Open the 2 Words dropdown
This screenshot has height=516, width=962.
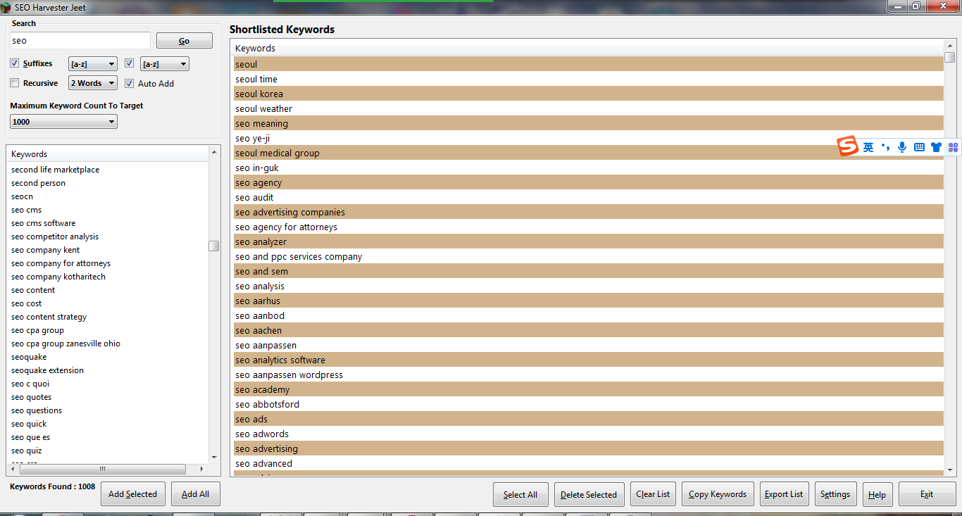(x=93, y=83)
